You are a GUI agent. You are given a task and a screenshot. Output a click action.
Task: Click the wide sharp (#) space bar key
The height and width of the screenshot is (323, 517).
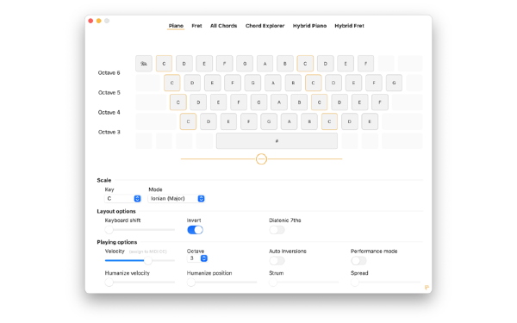click(x=277, y=141)
